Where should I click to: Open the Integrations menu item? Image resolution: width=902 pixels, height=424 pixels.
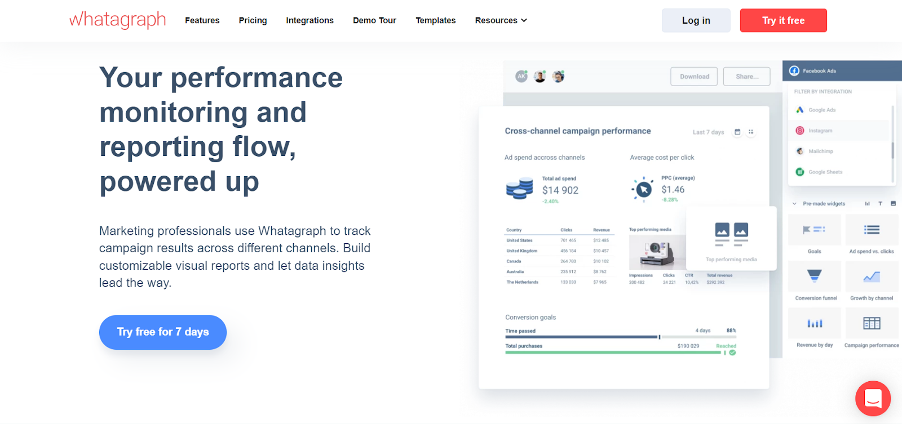point(309,20)
